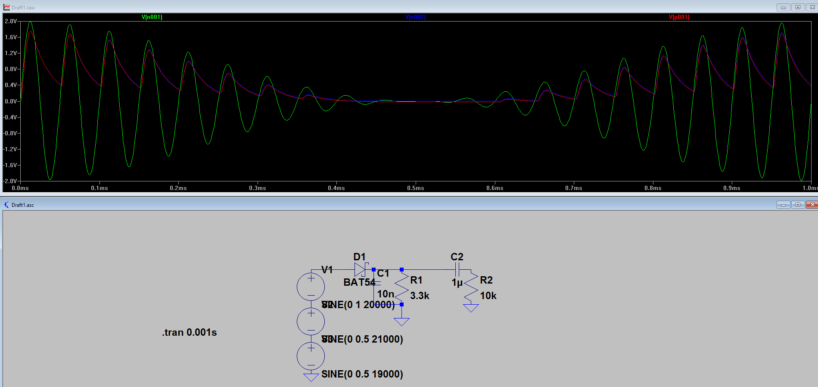Viewport: 818px width, 387px height.
Task: Restore the Draft1.raw waveform window
Action: [798, 7]
